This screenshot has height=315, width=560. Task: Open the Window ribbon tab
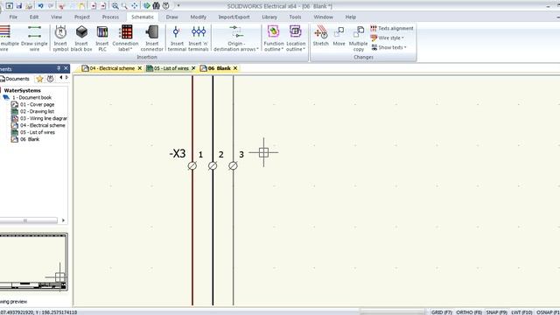click(x=323, y=17)
